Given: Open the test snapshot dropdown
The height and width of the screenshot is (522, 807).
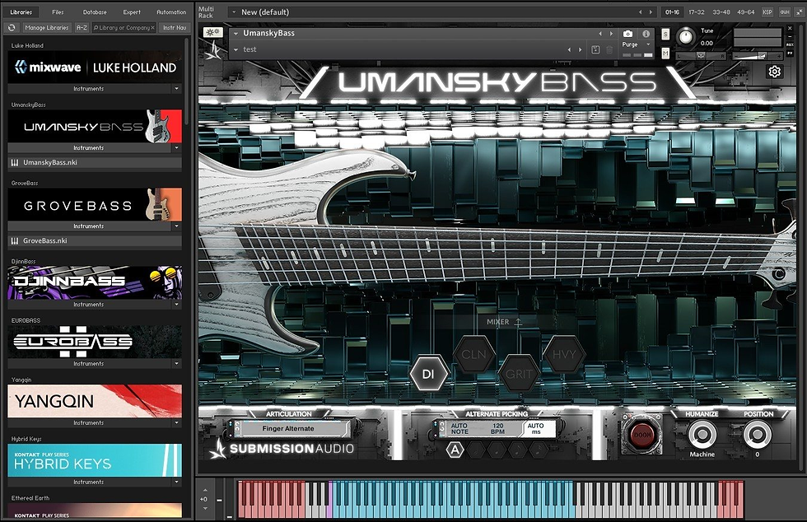Looking at the screenshot, I should [236, 50].
